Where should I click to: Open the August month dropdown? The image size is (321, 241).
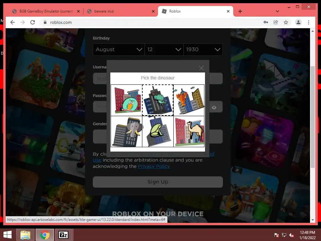(x=119, y=49)
